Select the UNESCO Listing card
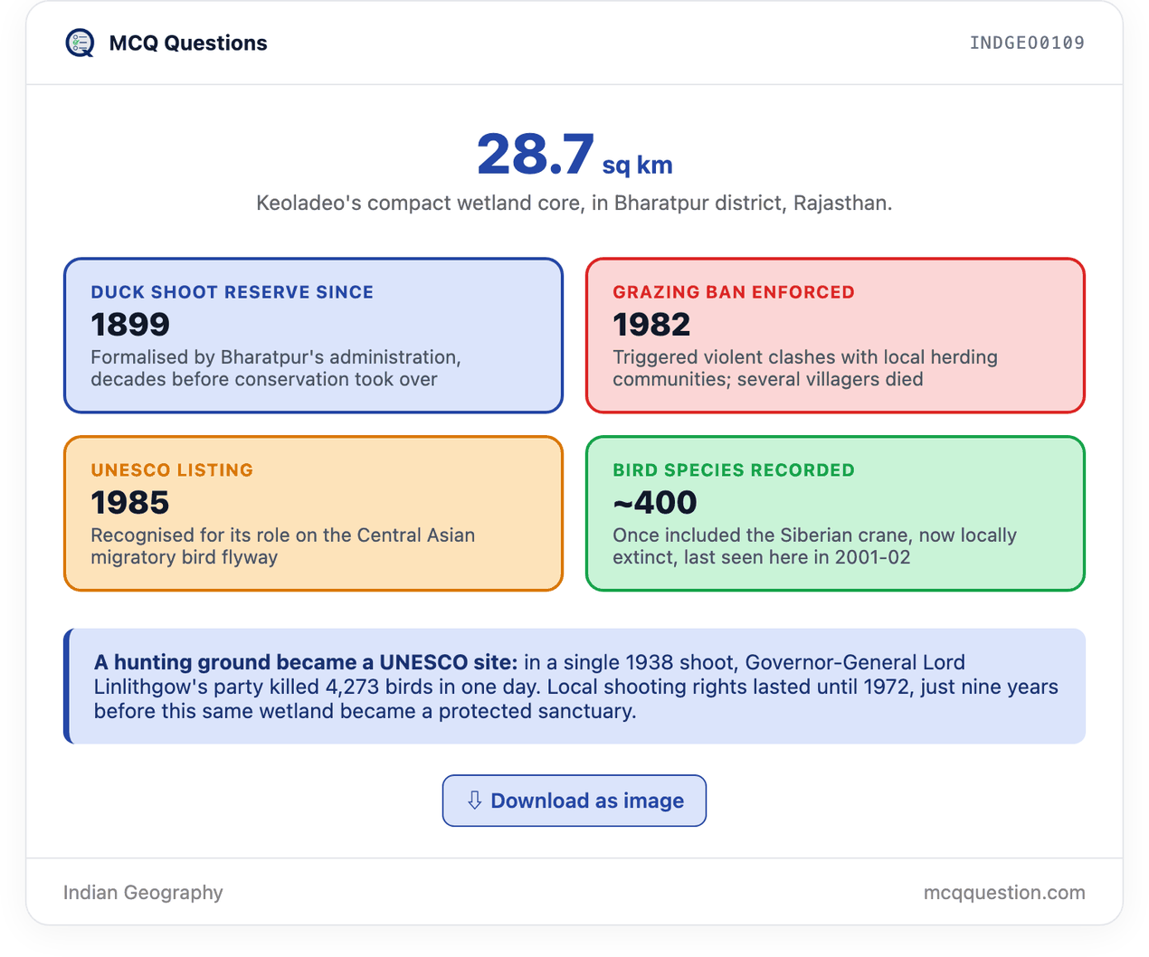The width and height of the screenshot is (1149, 957). point(313,514)
